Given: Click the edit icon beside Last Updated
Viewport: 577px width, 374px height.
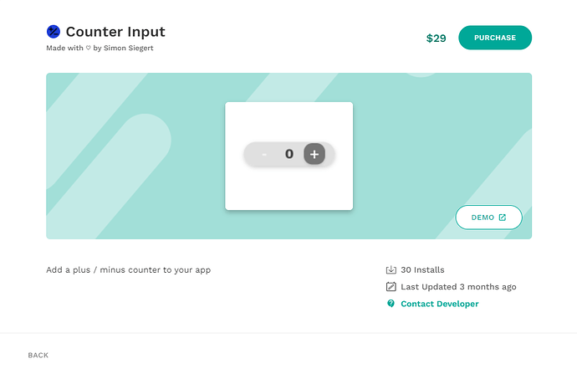Looking at the screenshot, I should coord(391,287).
